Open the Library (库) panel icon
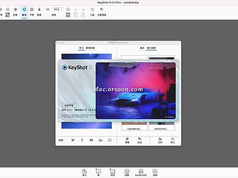The height and width of the screenshot is (178, 238). (x=98, y=173)
